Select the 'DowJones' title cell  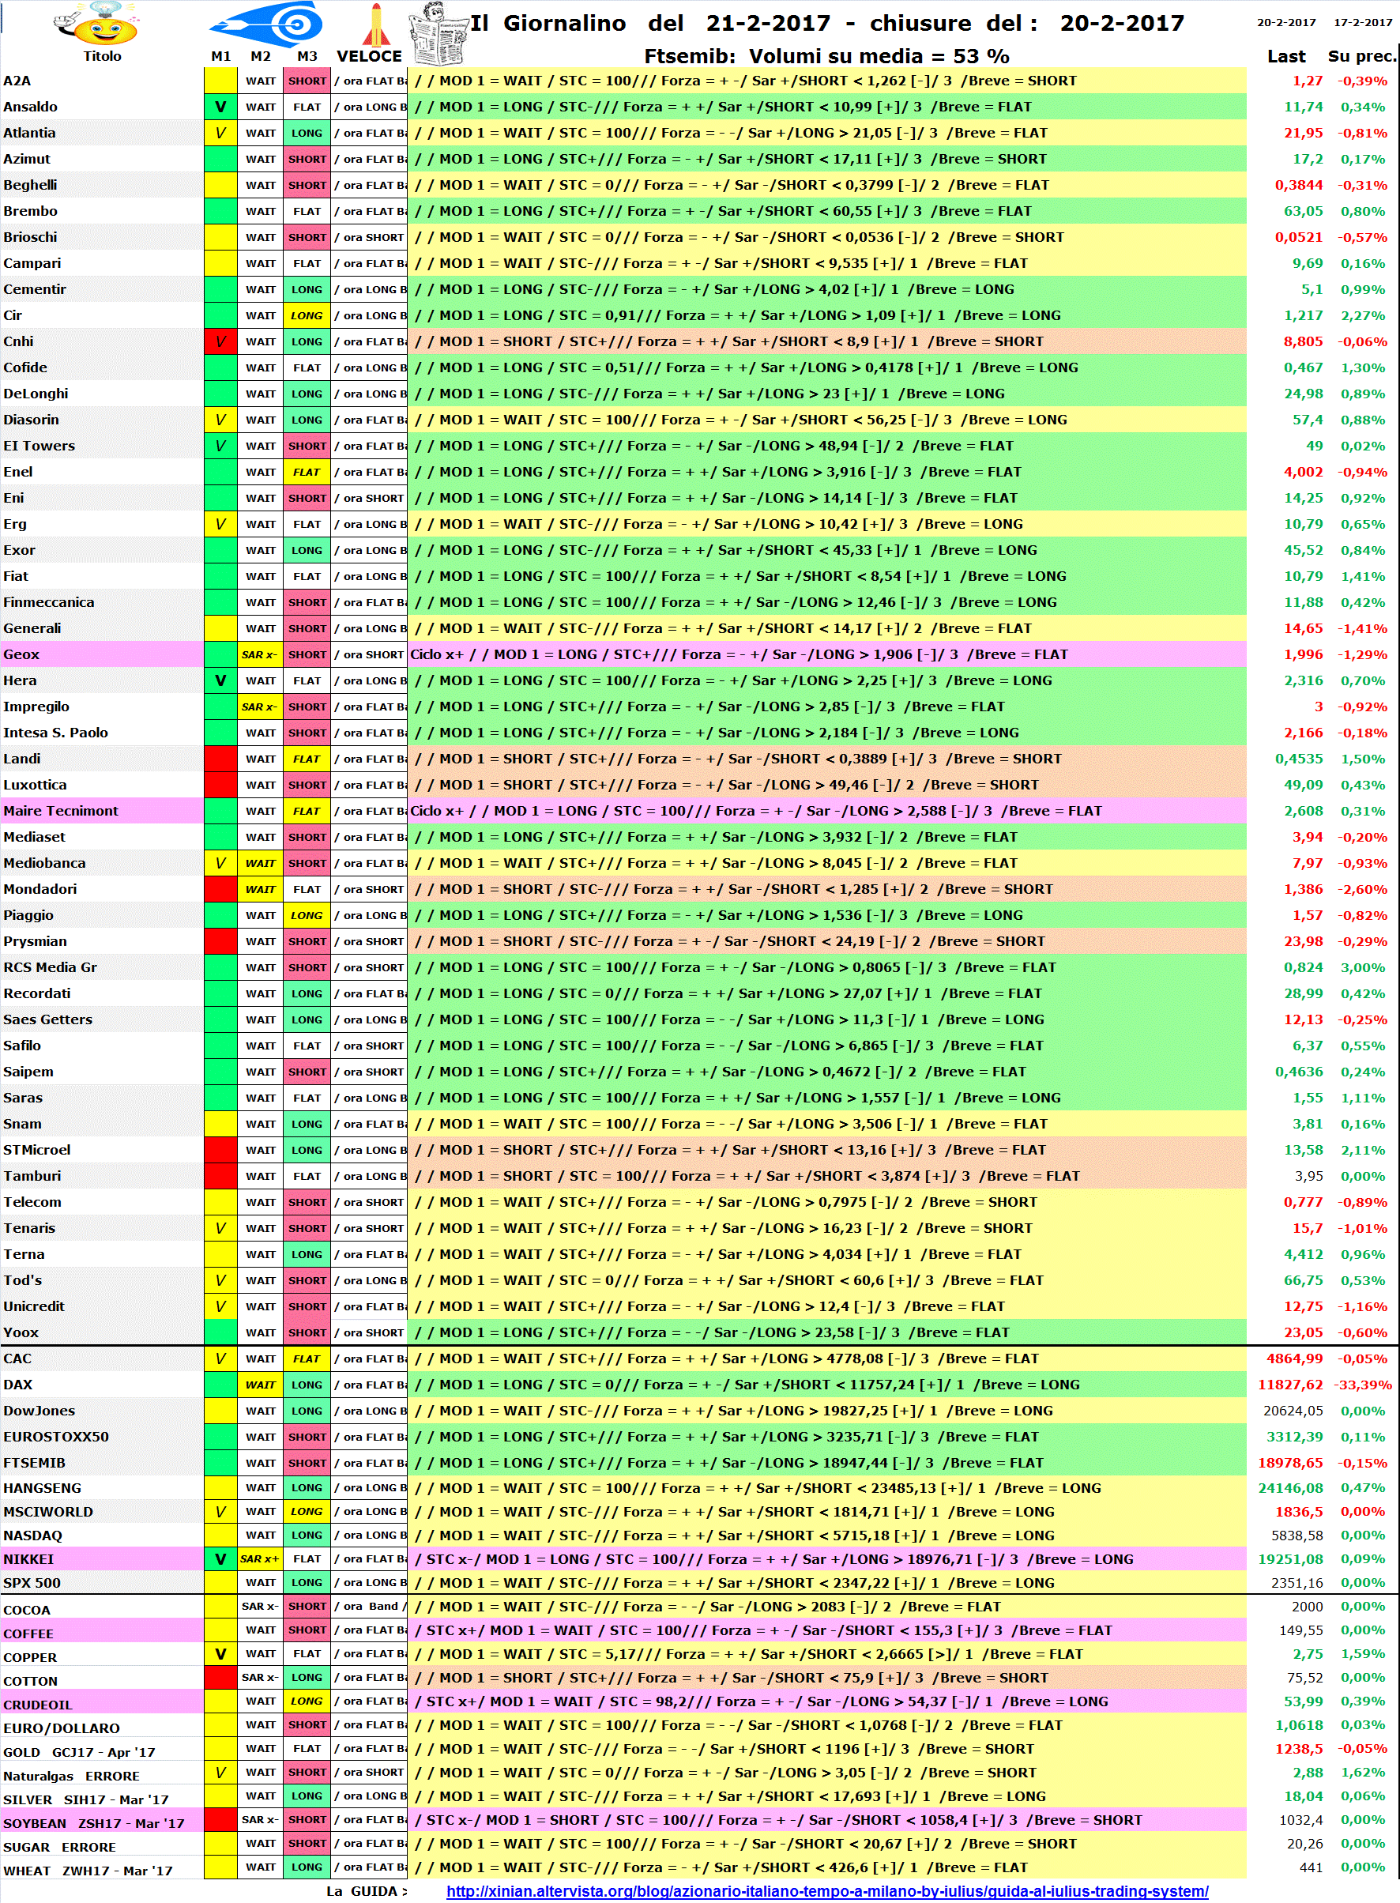tap(102, 1411)
